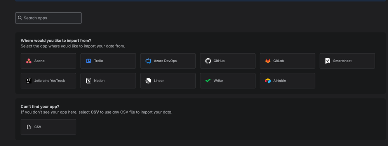Click the Trello logo icon
Viewport: 388px width, 146px height.
click(x=89, y=61)
